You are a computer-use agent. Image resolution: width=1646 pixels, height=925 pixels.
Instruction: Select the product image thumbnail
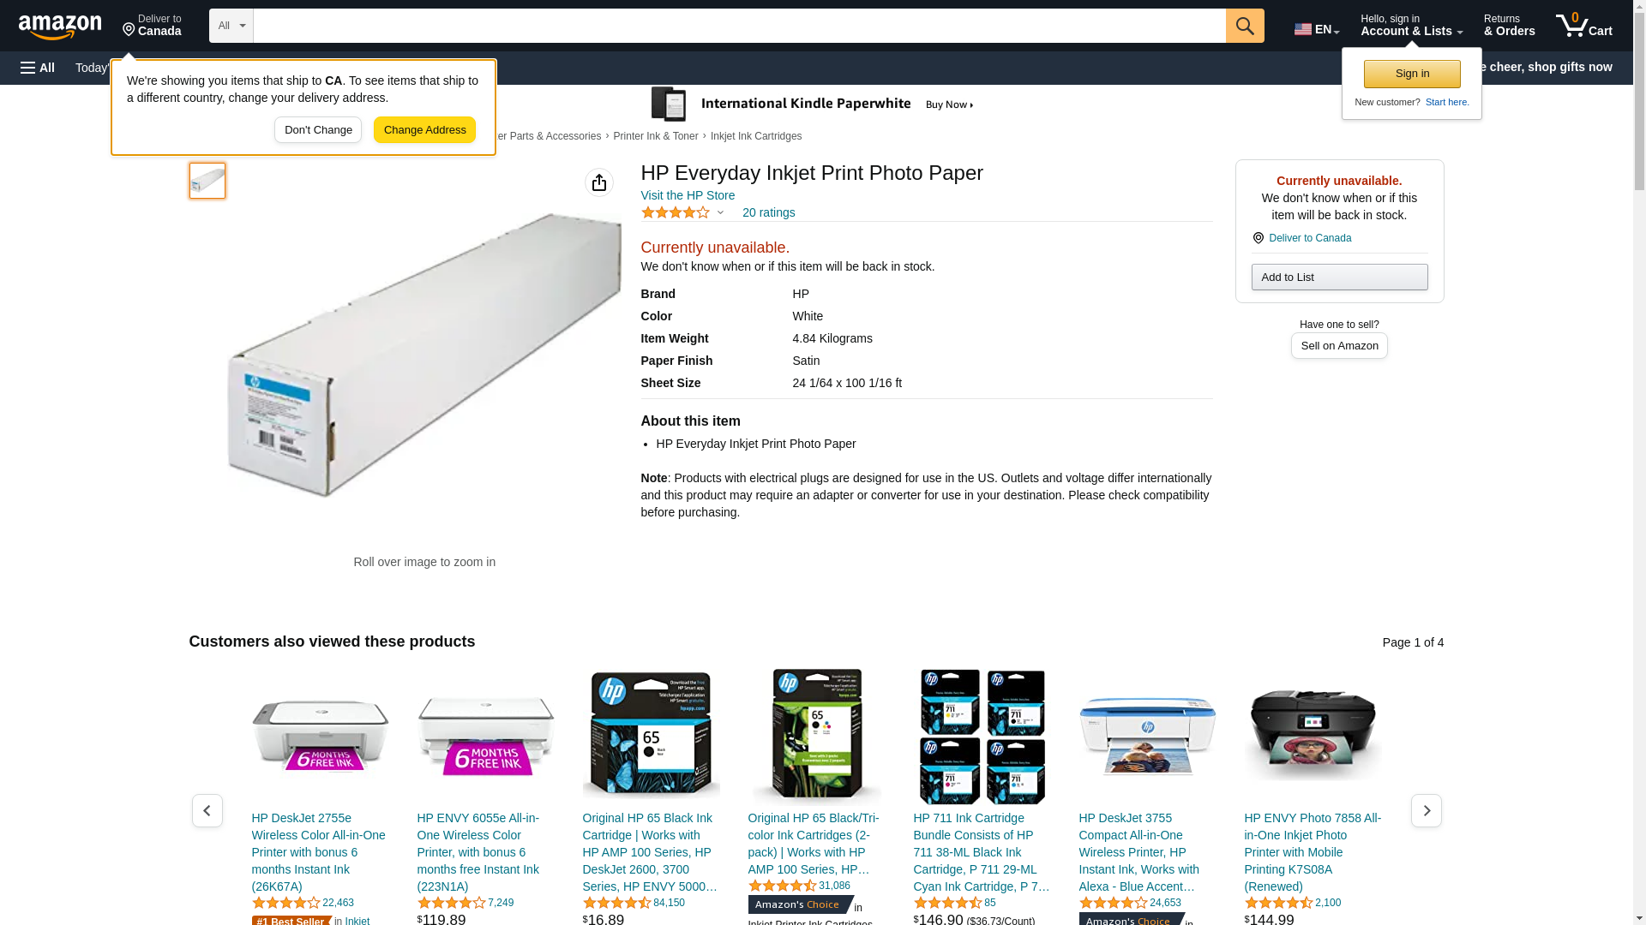pos(207,181)
